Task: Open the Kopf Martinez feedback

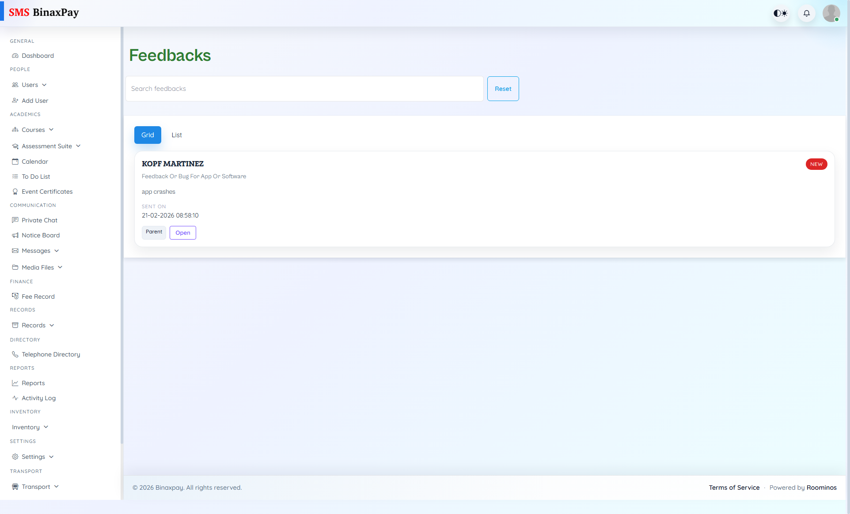Action: [x=182, y=233]
